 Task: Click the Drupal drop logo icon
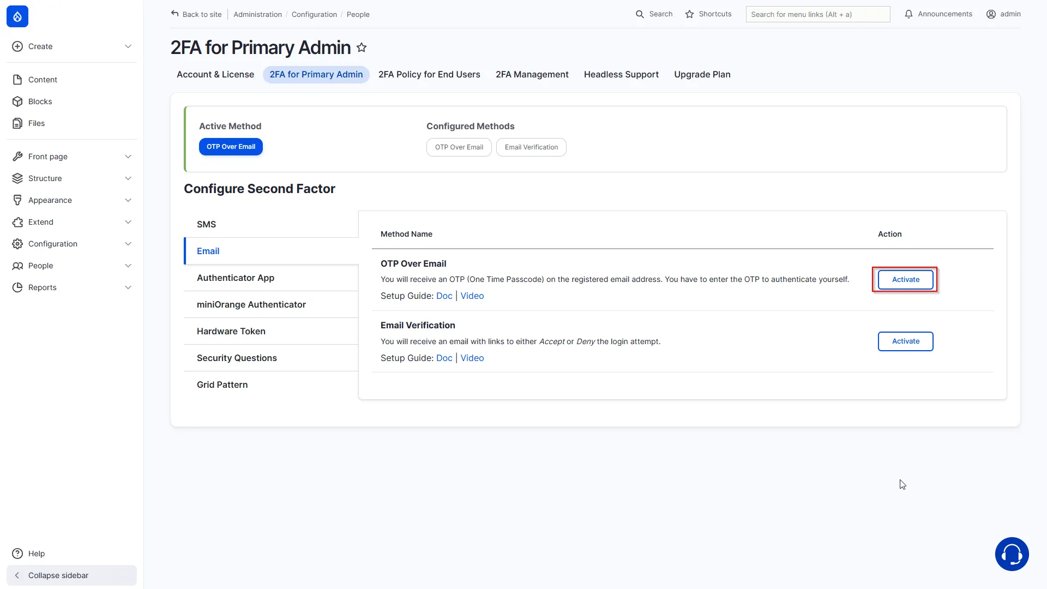tap(17, 16)
